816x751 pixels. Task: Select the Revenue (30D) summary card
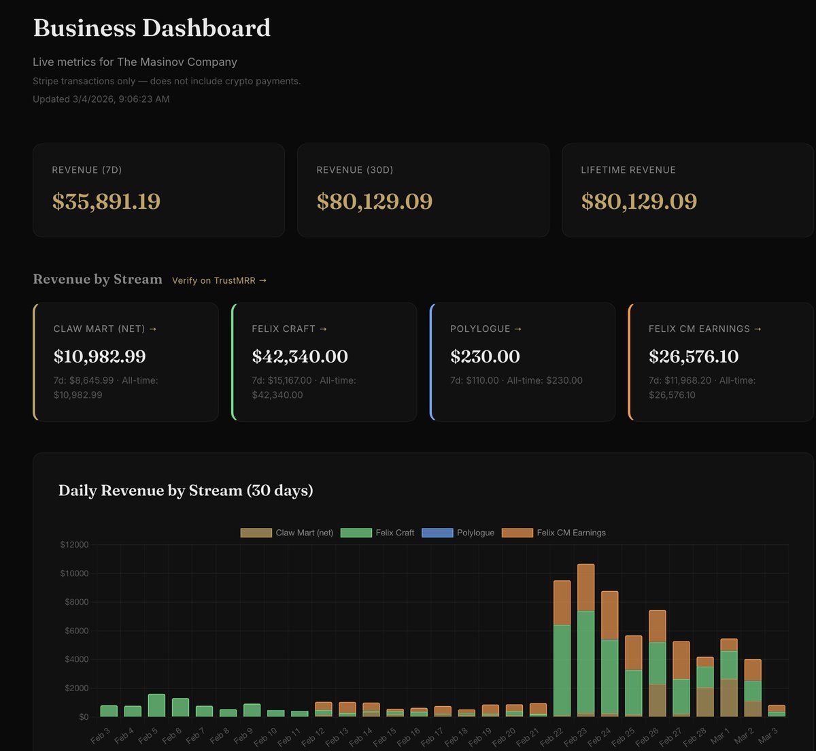click(423, 190)
